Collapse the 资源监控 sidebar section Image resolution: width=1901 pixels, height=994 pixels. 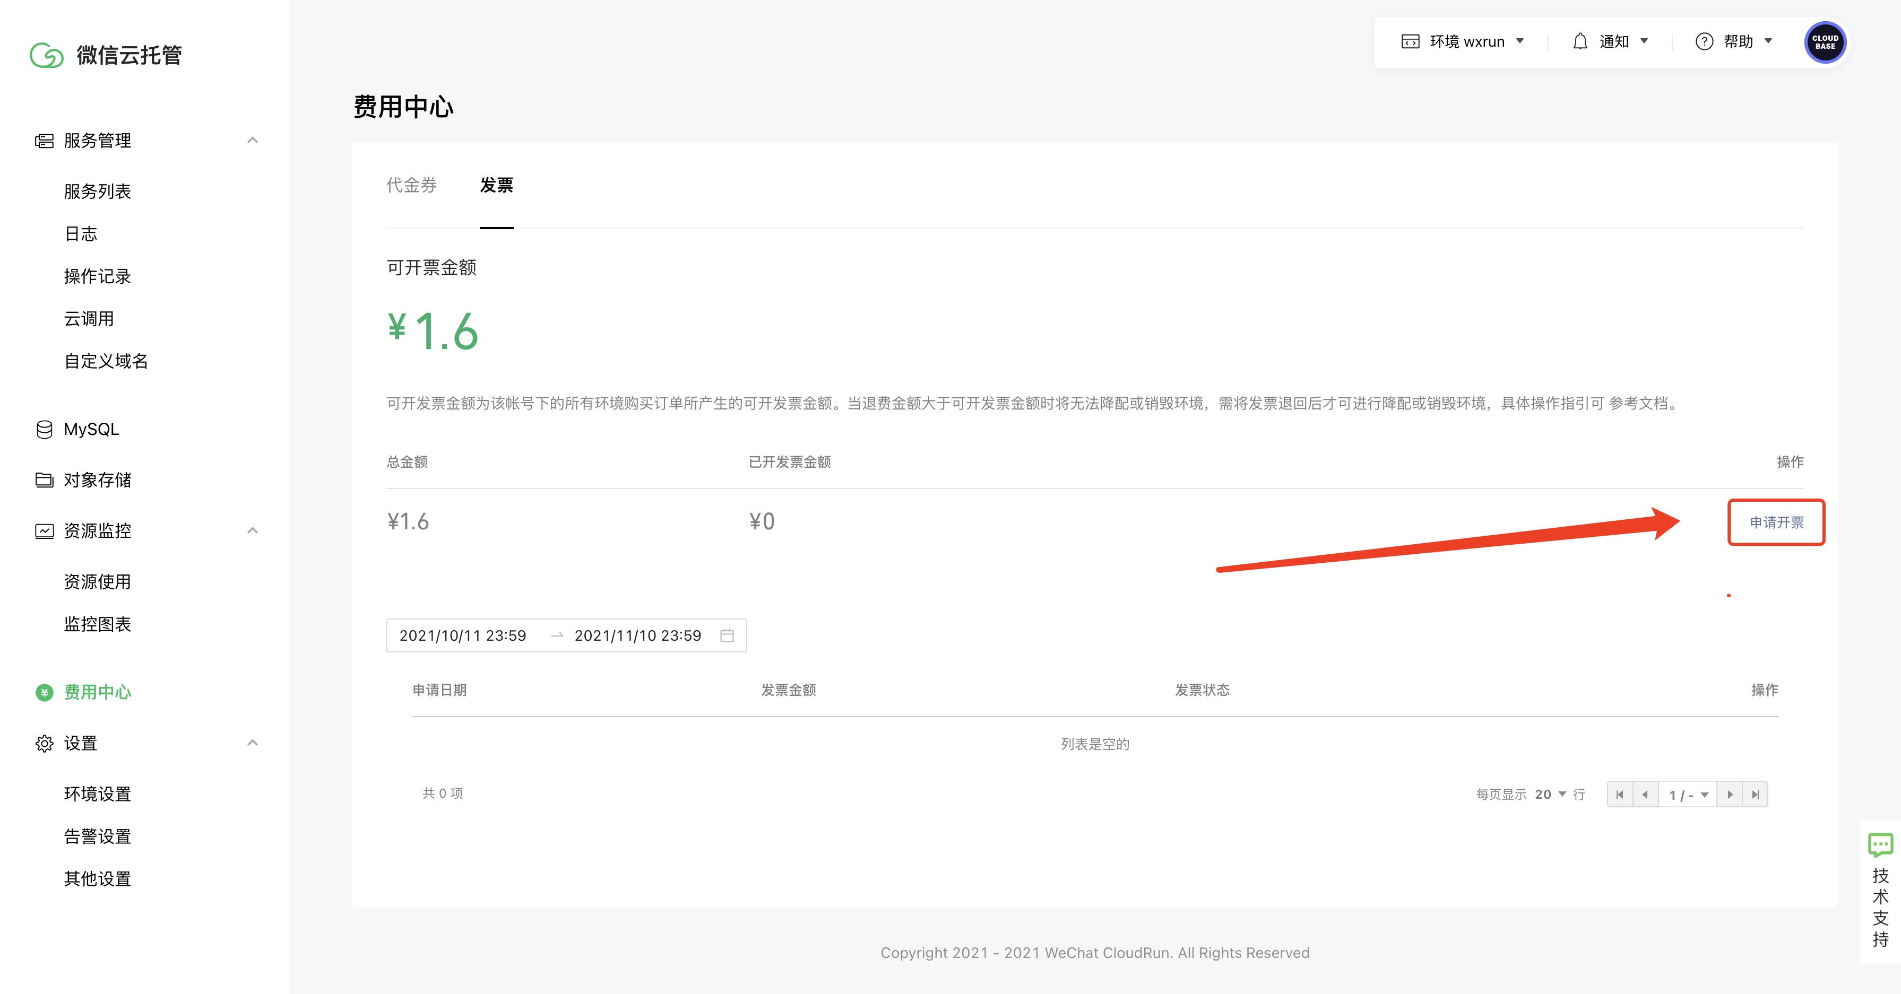253,531
